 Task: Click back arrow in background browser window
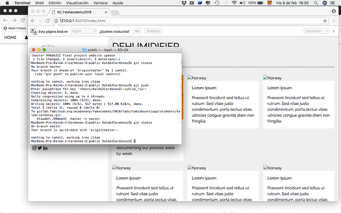tap(5, 20)
